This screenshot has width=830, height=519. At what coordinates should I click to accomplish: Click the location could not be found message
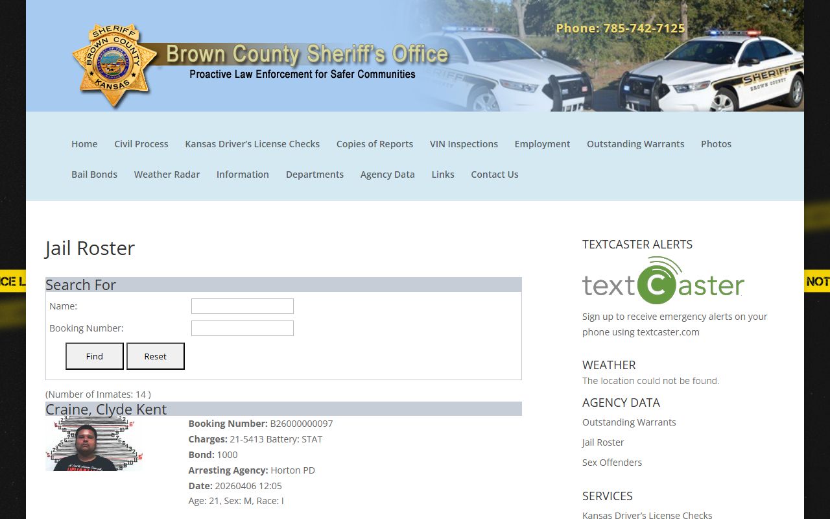pos(650,381)
